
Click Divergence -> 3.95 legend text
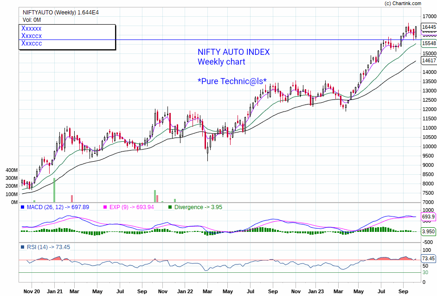click(198, 207)
